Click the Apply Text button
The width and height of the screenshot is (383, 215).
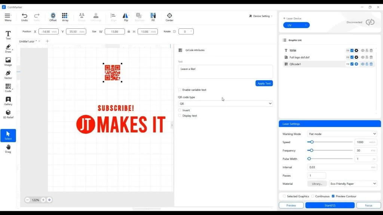(x=264, y=83)
